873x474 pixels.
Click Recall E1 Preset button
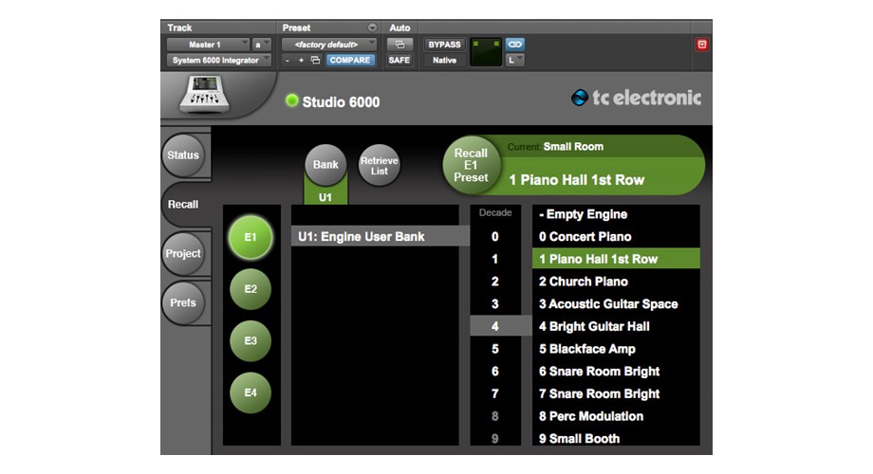[471, 165]
